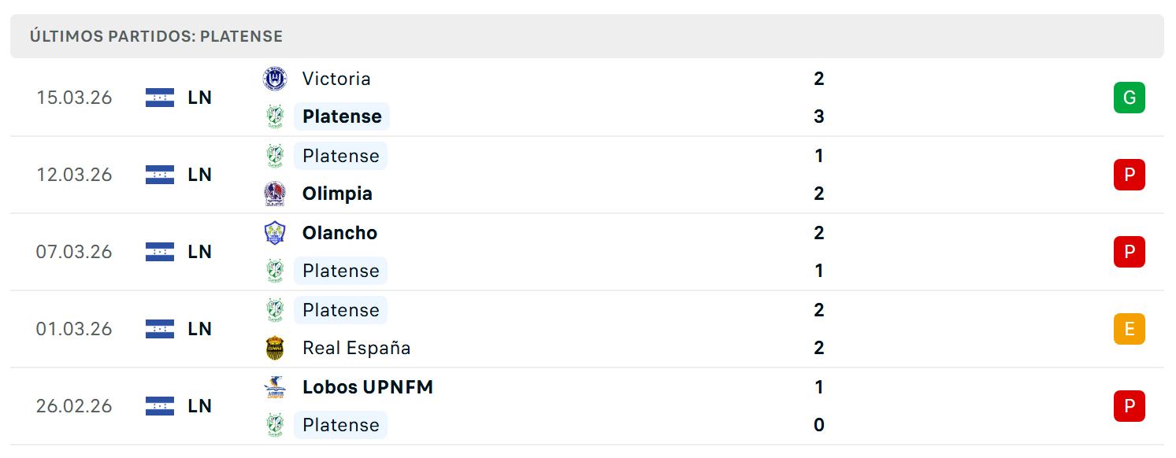
Task: Click the Real España team crest icon
Action: point(275,348)
